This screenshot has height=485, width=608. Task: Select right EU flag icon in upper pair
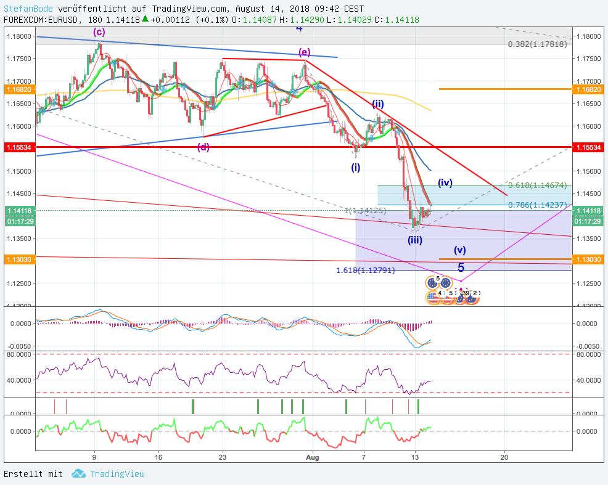pyautogui.click(x=445, y=283)
